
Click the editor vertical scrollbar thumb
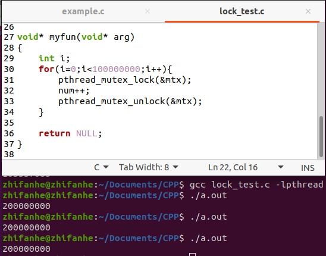321,136
